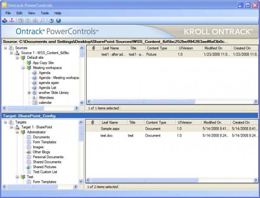Sort target list by Created On column
This screenshot has height=198, width=260.
[244, 122]
